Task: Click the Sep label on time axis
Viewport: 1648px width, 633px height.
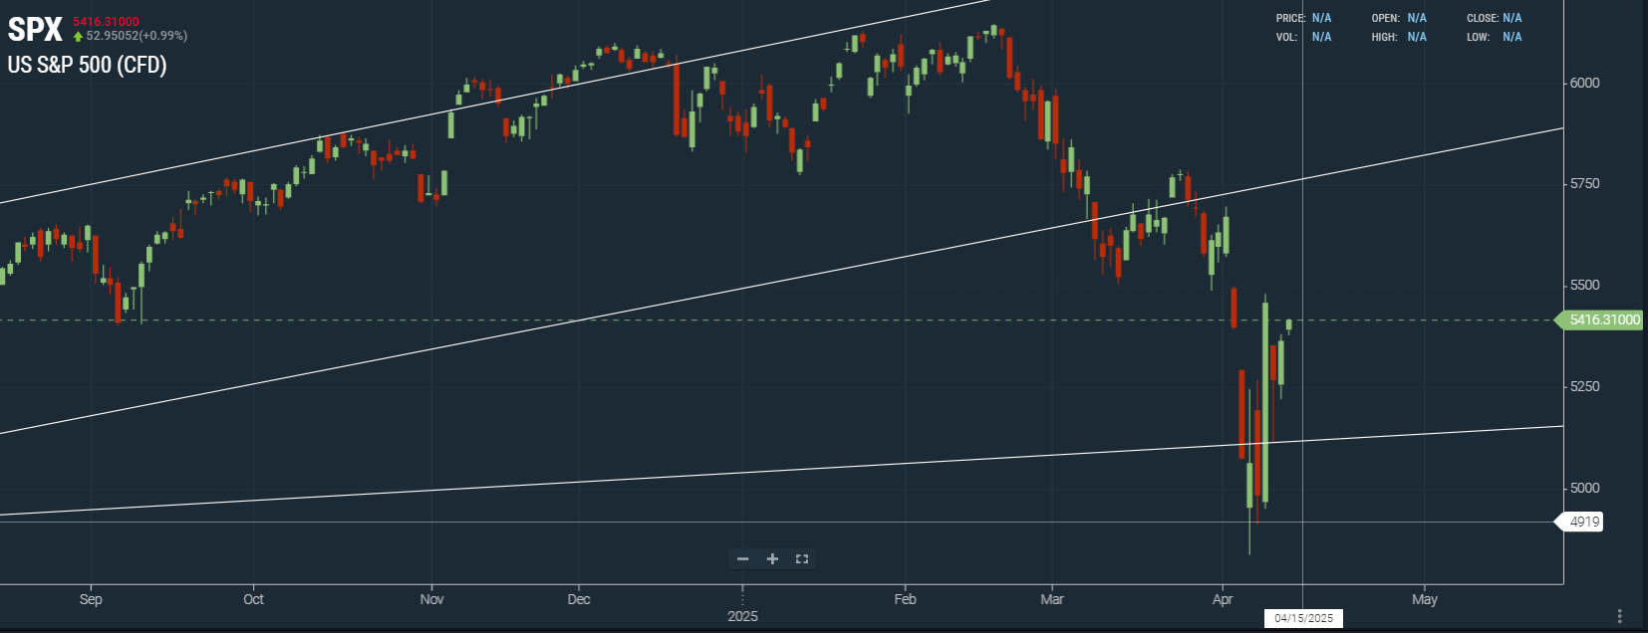Action: click(91, 599)
